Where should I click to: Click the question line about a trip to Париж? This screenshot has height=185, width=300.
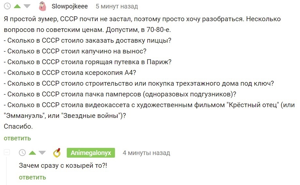pyautogui.click(x=88, y=62)
